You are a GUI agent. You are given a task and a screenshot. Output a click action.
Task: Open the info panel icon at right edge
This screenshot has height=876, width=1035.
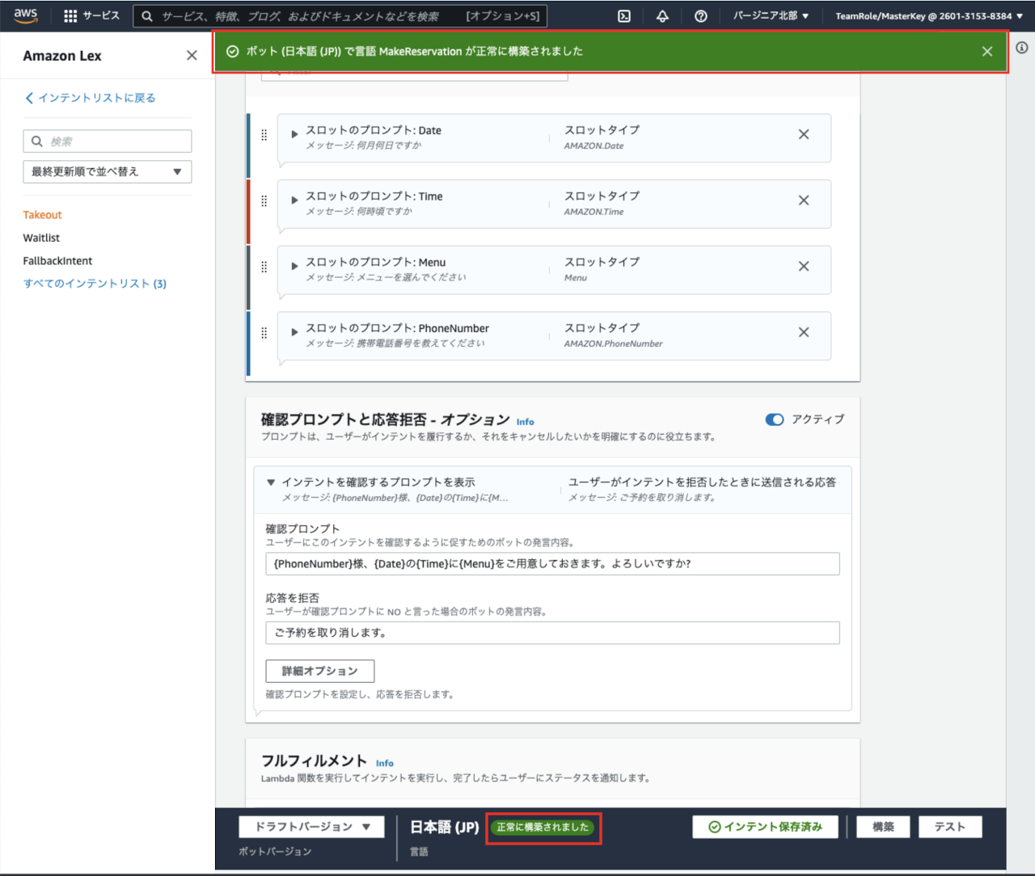click(1022, 48)
